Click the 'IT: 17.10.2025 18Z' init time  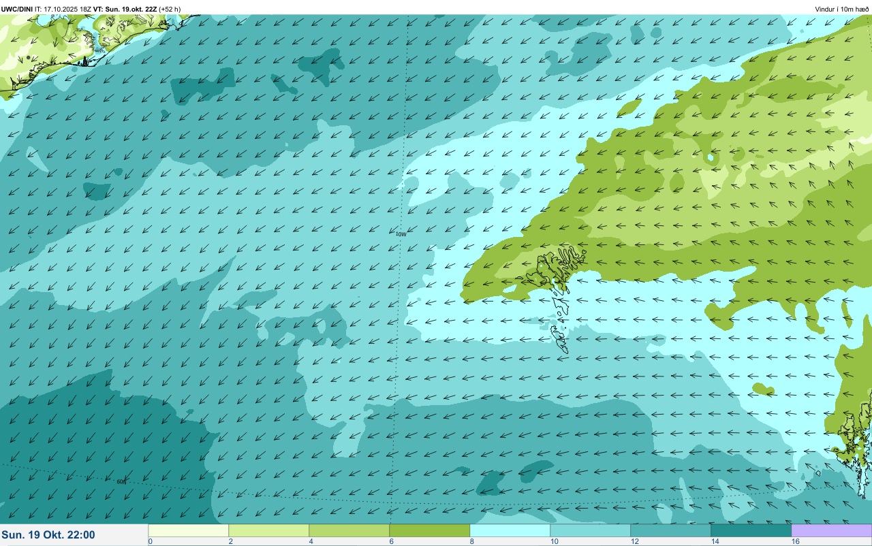(x=64, y=9)
